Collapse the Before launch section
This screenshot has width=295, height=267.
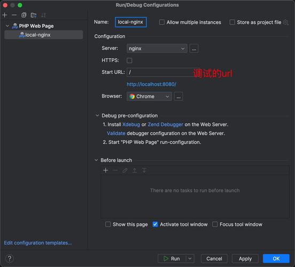(96, 160)
